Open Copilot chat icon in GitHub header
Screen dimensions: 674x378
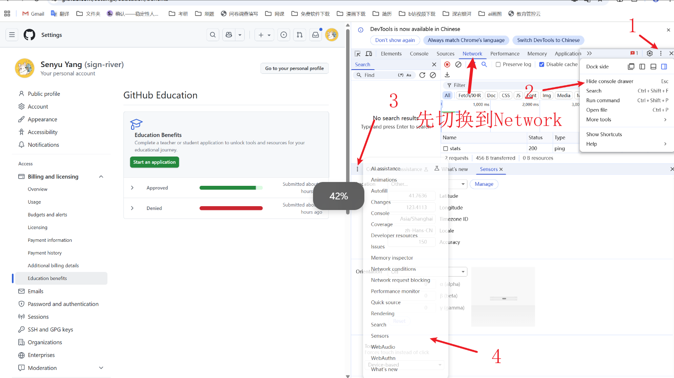[x=229, y=35]
